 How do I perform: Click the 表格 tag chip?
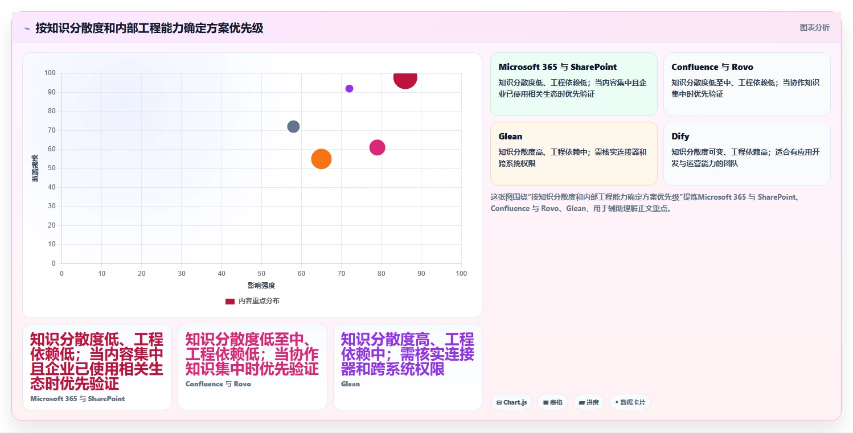point(552,402)
